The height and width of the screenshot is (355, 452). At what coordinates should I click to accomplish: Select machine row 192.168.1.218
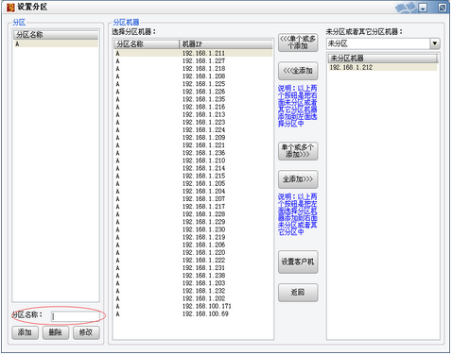[x=193, y=68]
